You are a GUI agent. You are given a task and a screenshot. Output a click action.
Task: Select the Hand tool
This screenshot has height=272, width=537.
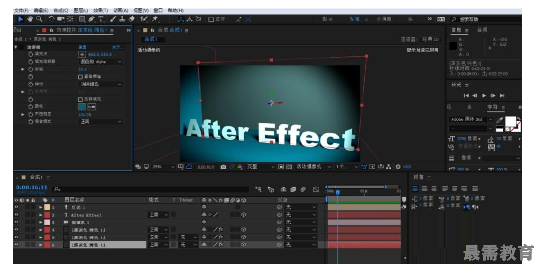tap(30, 19)
